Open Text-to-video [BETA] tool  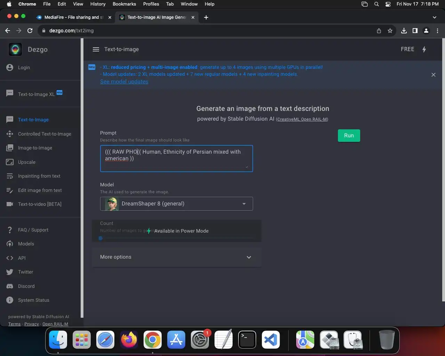coord(40,204)
